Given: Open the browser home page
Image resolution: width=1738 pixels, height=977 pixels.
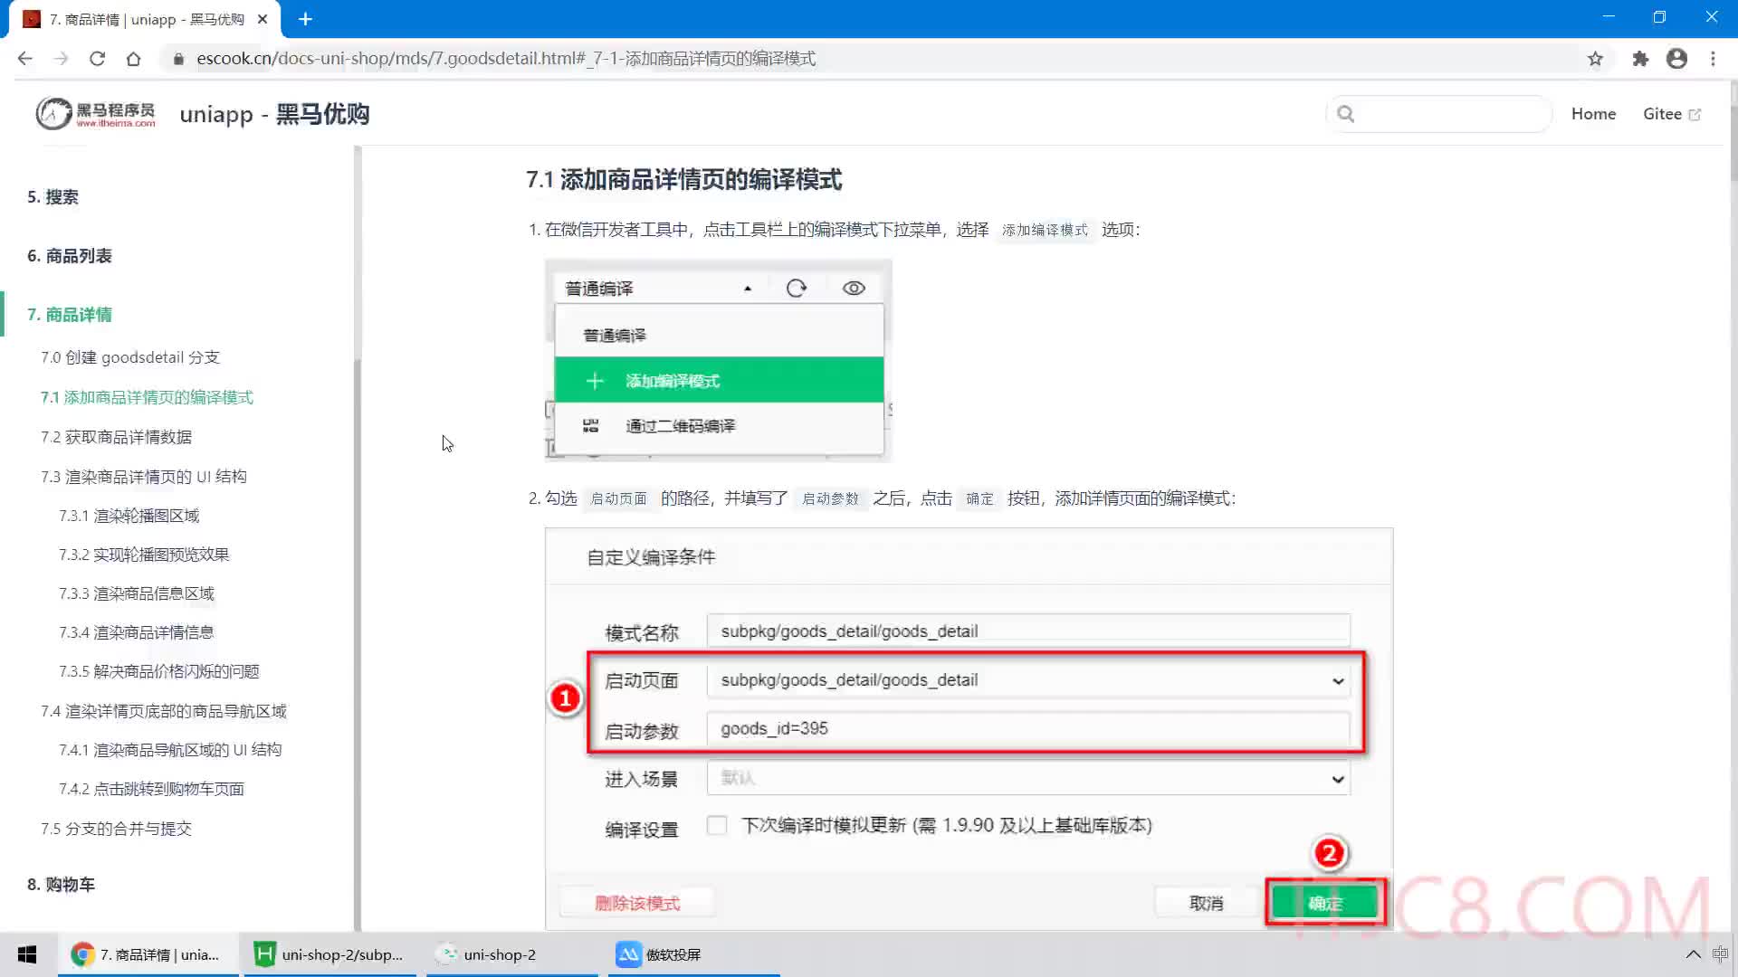Looking at the screenshot, I should tap(133, 59).
